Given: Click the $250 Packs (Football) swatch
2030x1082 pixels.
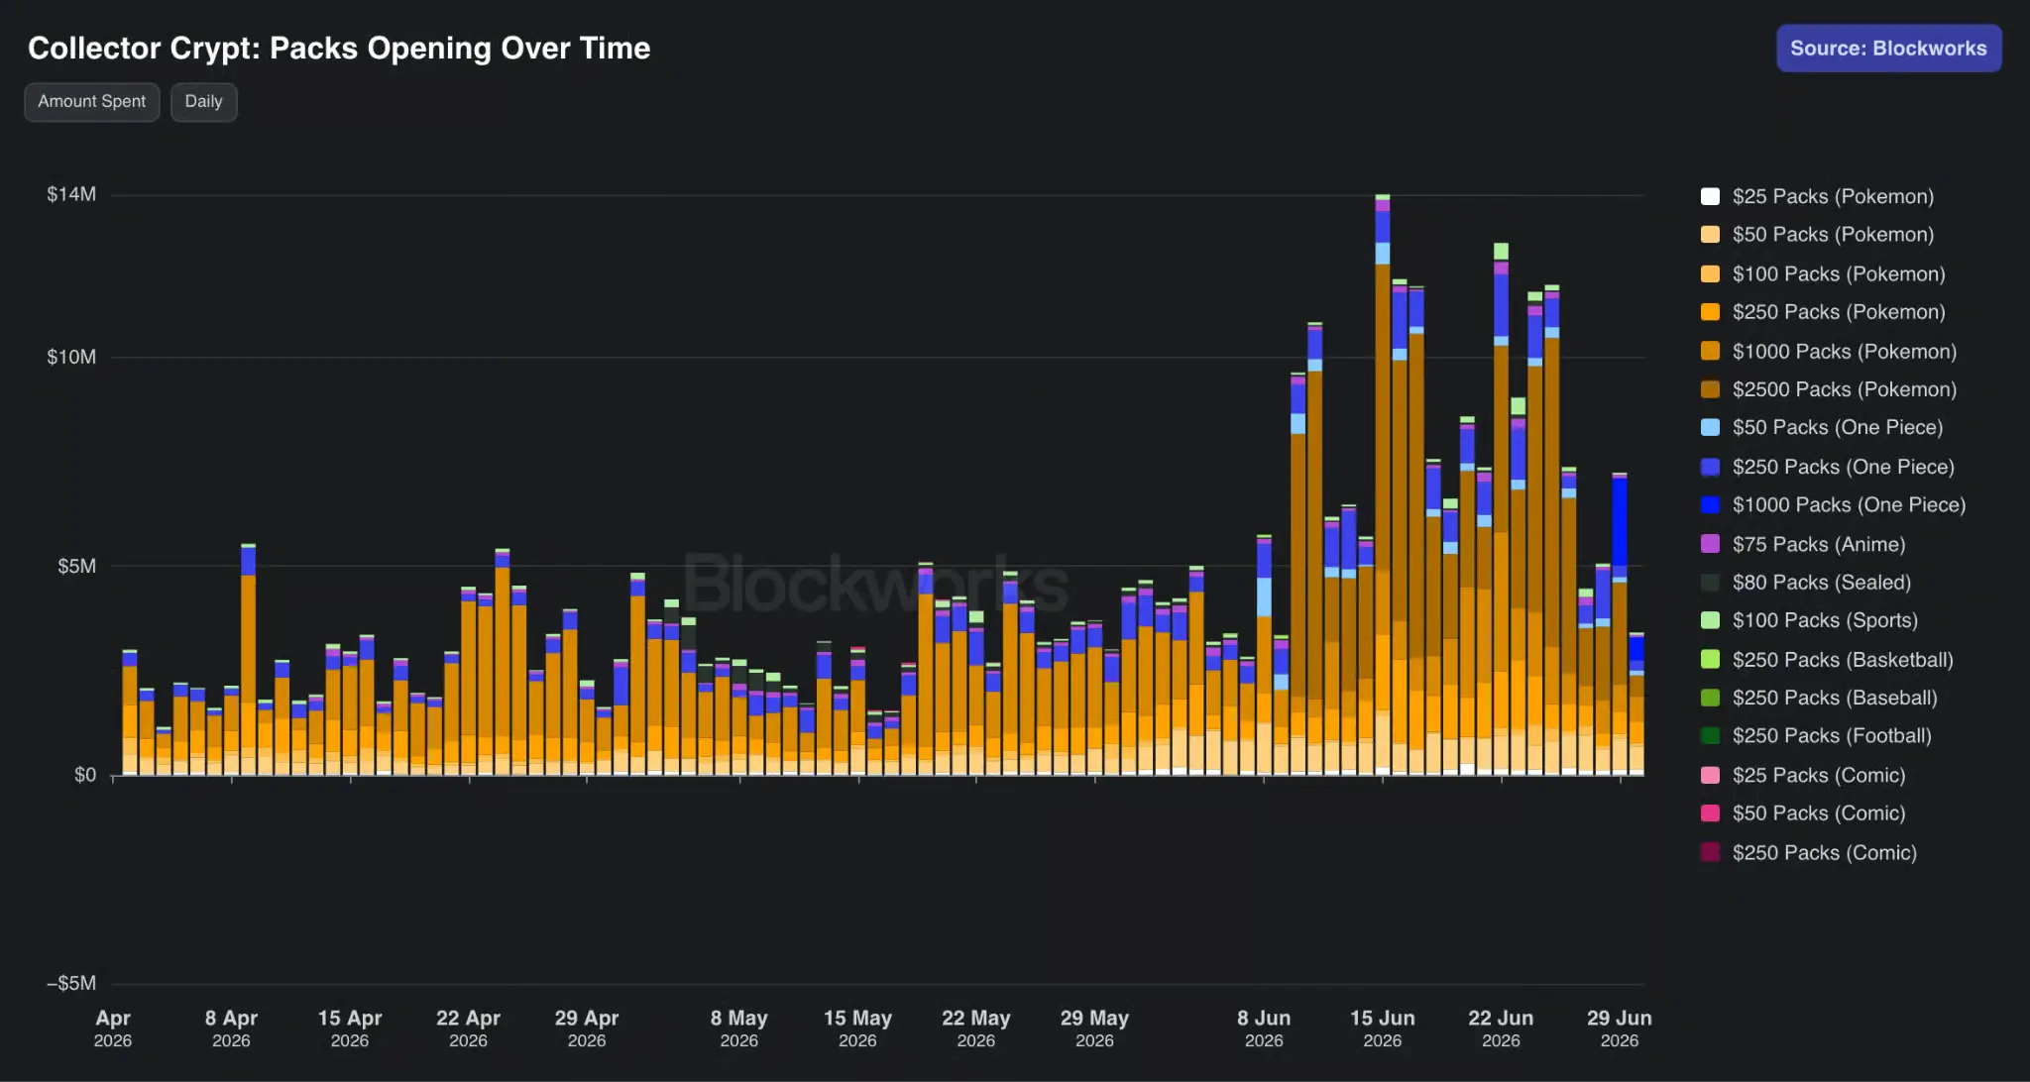Looking at the screenshot, I should coord(1710,736).
